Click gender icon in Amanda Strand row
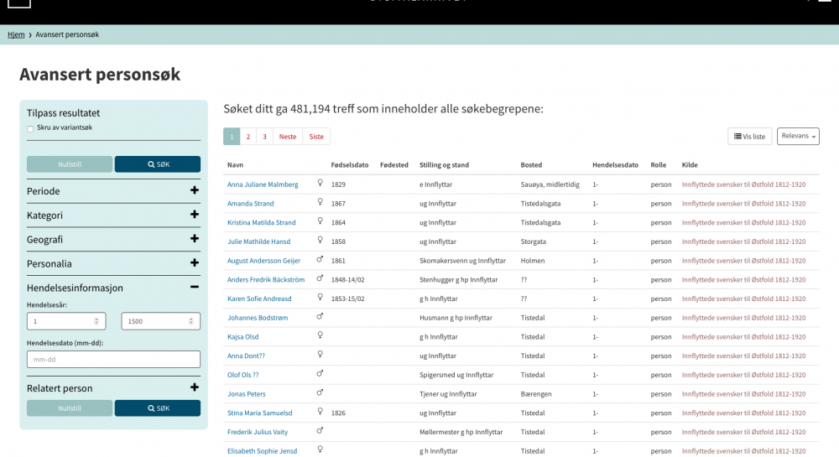This screenshot has width=839, height=457. pos(320,202)
